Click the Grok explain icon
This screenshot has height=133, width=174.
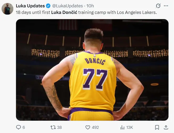pyautogui.click(x=158, y=6)
